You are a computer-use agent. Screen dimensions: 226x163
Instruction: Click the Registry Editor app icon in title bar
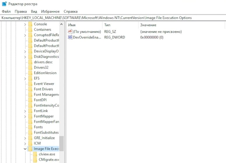4,4
